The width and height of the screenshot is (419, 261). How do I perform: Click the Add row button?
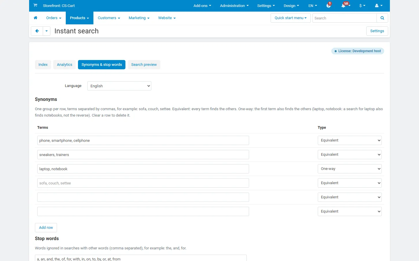point(46,228)
